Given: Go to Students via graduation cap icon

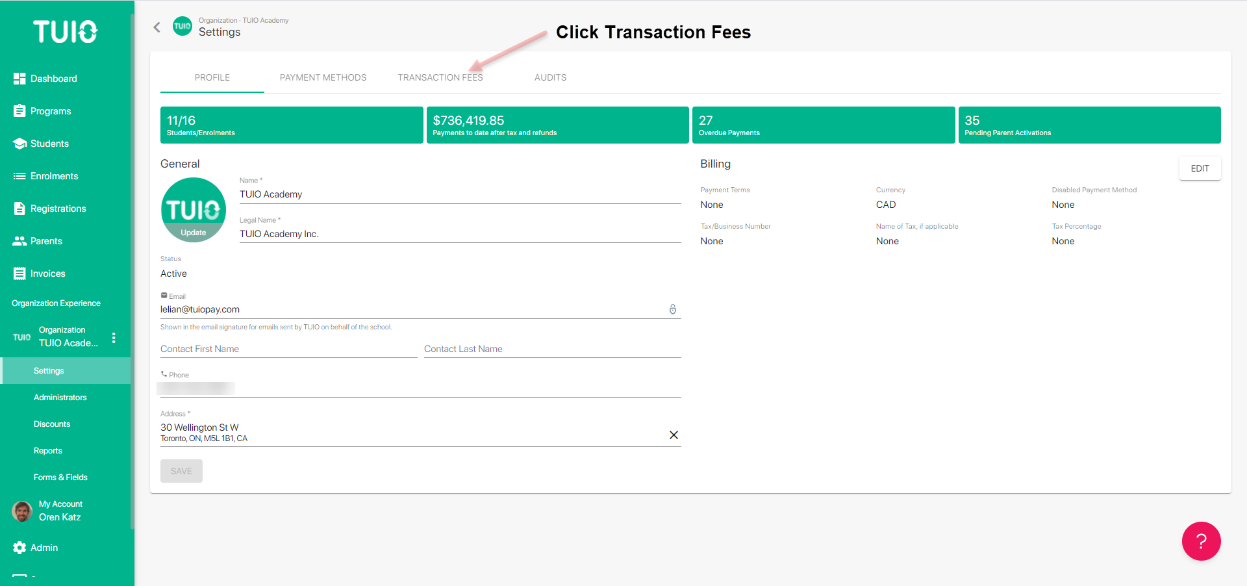Looking at the screenshot, I should point(19,144).
